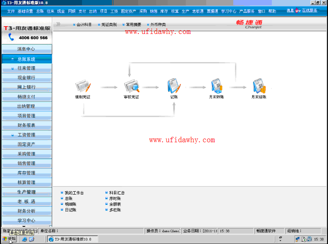
Task: Click the 在线服务 link
Action: tap(310, 11)
